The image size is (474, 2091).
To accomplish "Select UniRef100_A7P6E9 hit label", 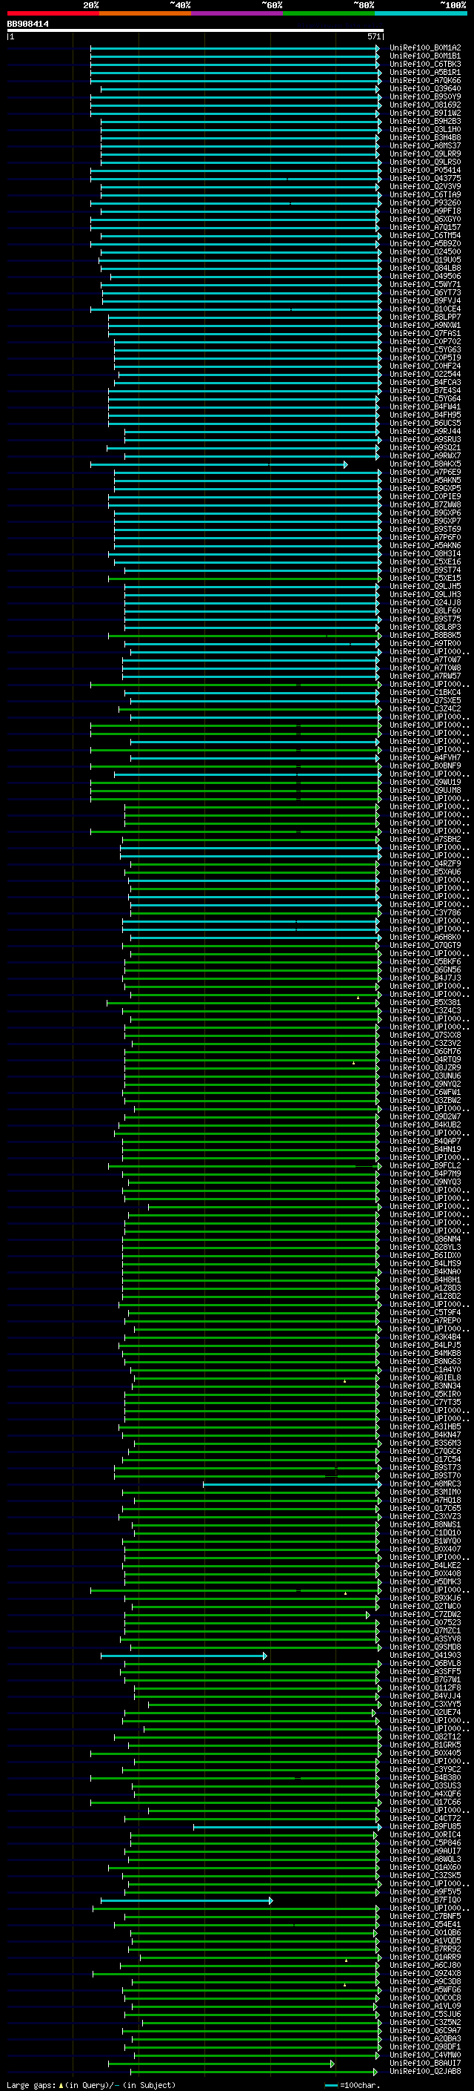I will click(x=425, y=472).
